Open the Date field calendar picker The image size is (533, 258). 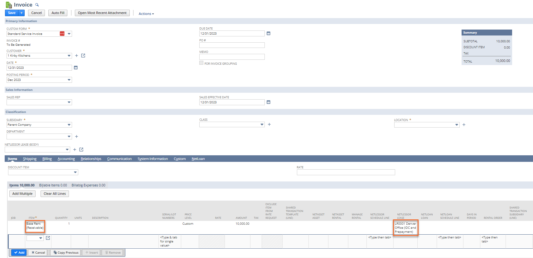tap(75, 68)
